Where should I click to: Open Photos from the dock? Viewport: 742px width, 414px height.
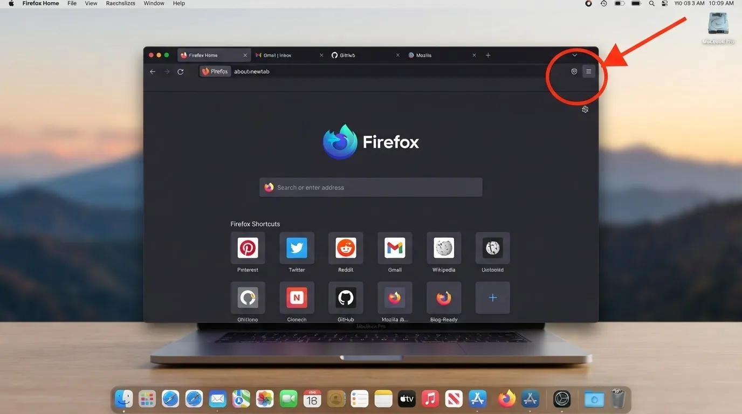point(265,399)
